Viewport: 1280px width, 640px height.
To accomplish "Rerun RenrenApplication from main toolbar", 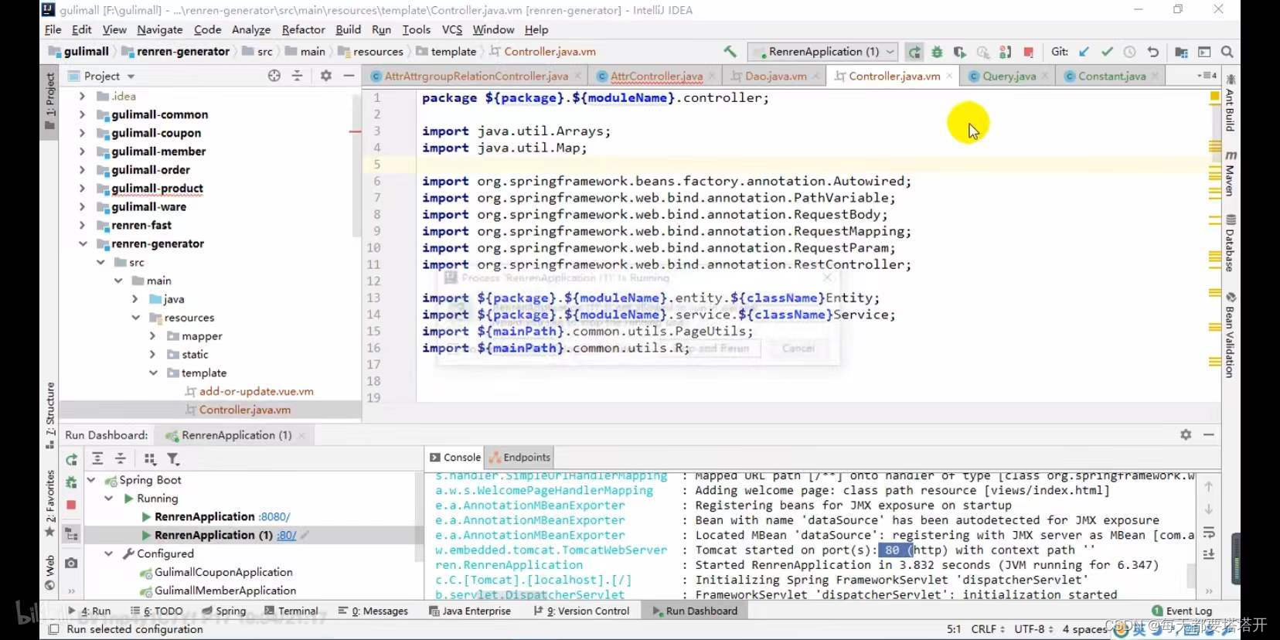I will (x=914, y=52).
